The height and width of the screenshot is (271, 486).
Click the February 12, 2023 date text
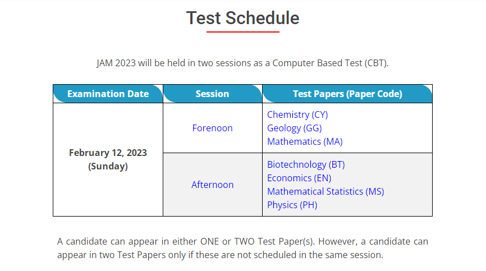tap(108, 153)
